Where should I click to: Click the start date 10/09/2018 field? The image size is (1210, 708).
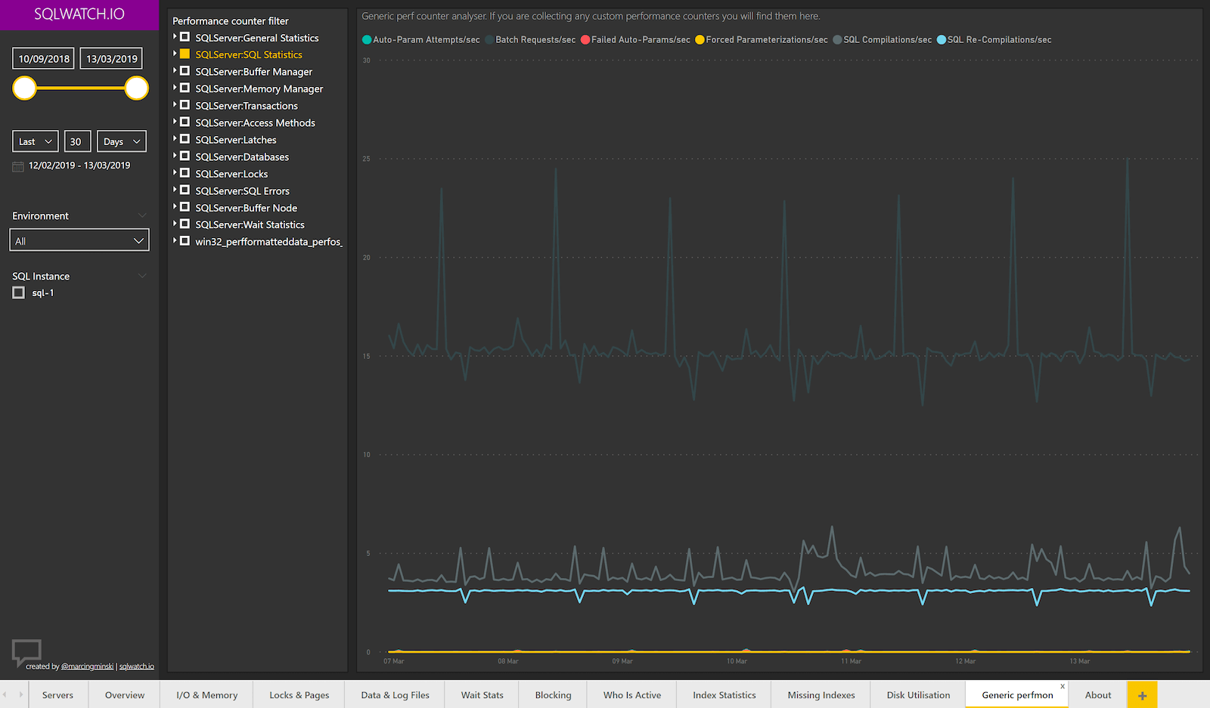pyautogui.click(x=44, y=58)
